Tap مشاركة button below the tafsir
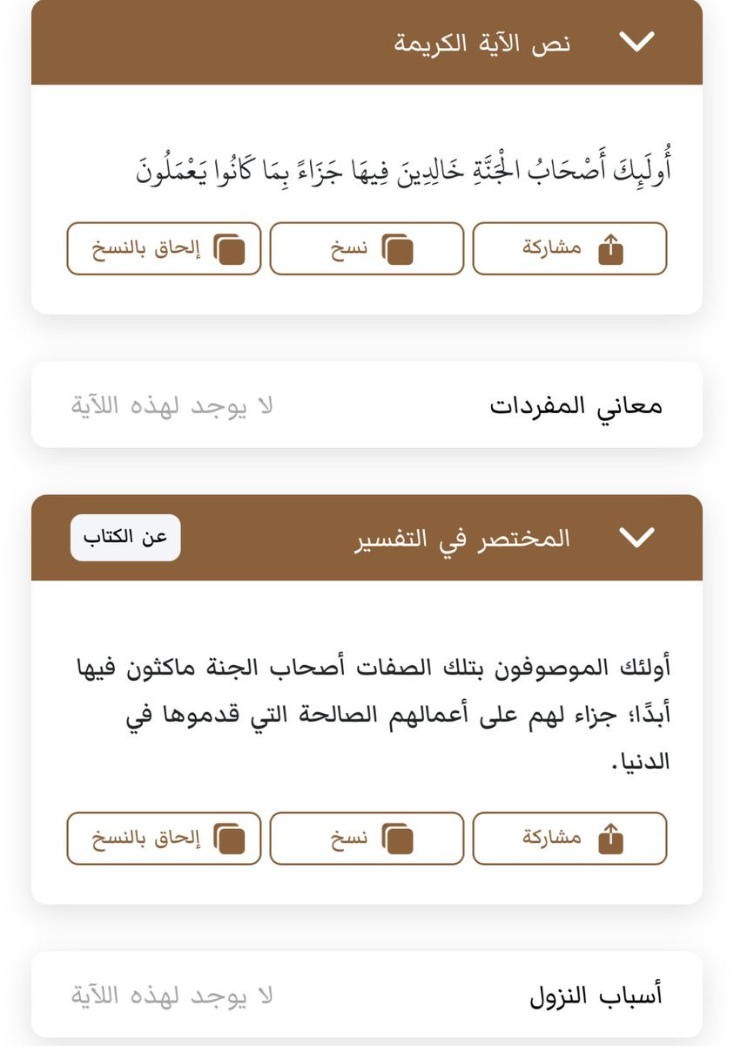 569,839
